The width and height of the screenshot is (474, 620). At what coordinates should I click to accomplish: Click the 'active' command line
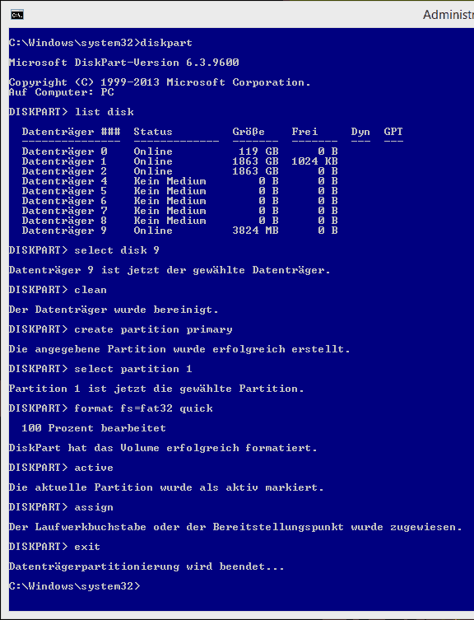pos(61,468)
